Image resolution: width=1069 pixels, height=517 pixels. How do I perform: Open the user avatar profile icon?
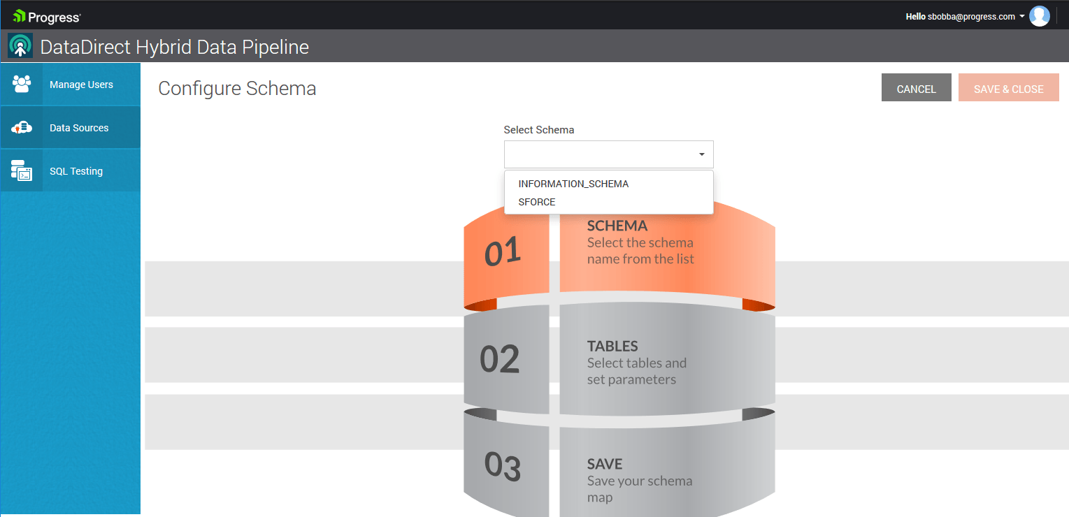pos(1040,16)
